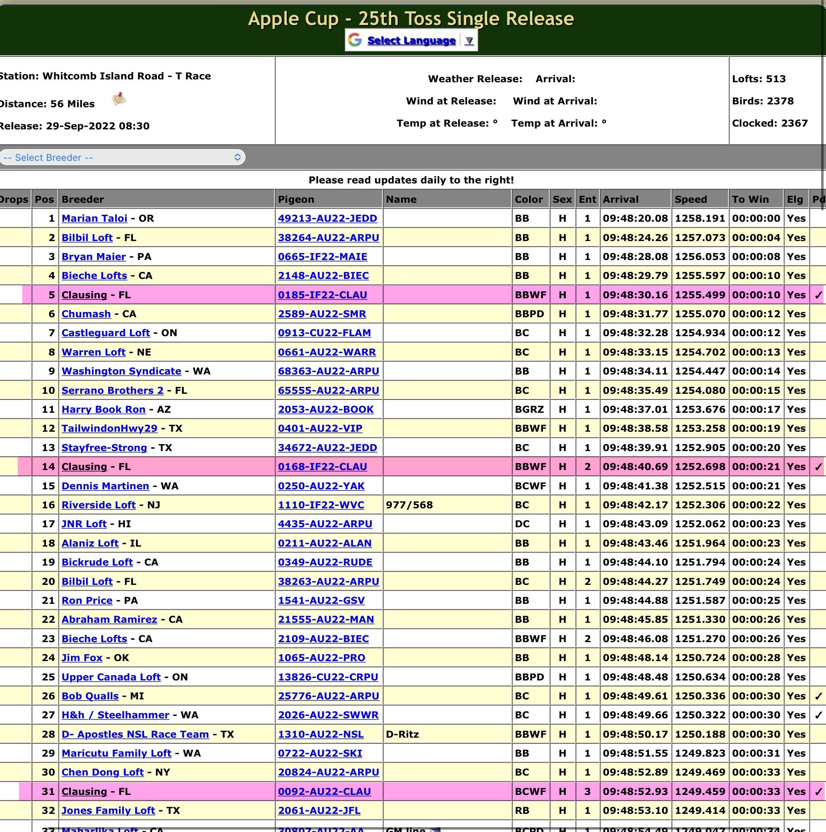This screenshot has height=832, width=826.
Task: Open pigeon 0401-AU22-VIP
Action: [320, 428]
